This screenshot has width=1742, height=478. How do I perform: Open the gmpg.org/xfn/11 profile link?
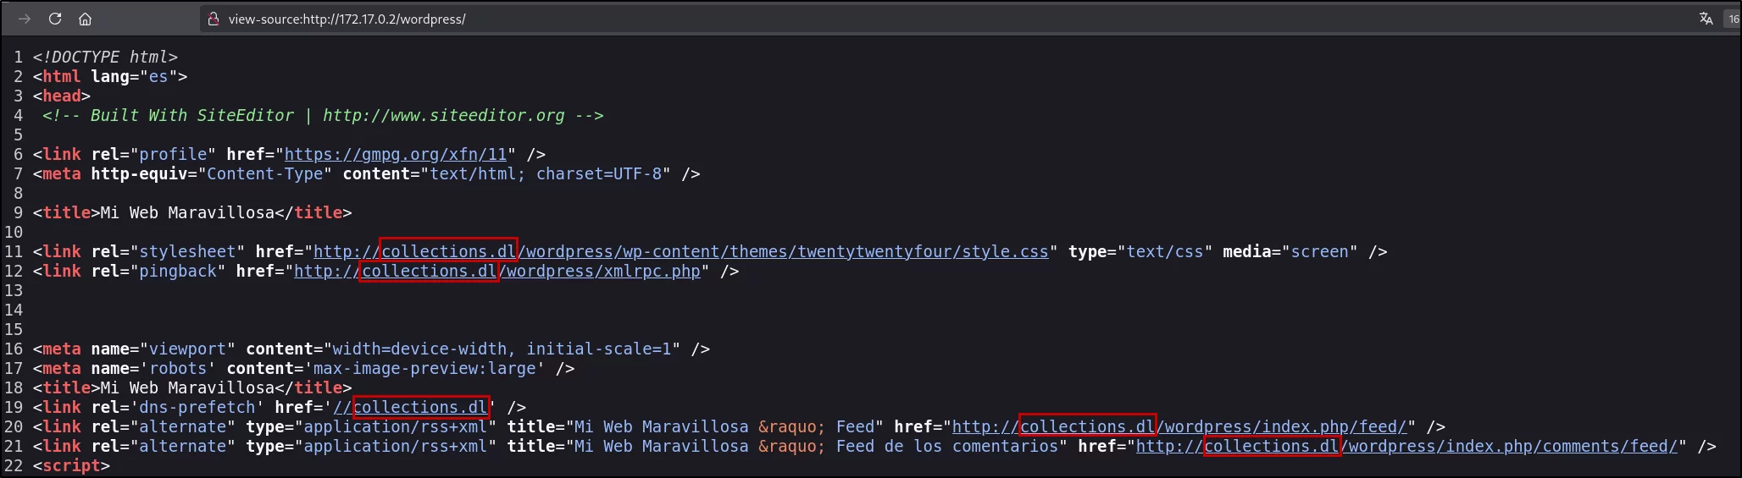coord(396,154)
